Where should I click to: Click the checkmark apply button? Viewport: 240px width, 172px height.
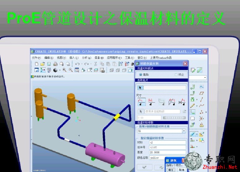(x=144, y=167)
